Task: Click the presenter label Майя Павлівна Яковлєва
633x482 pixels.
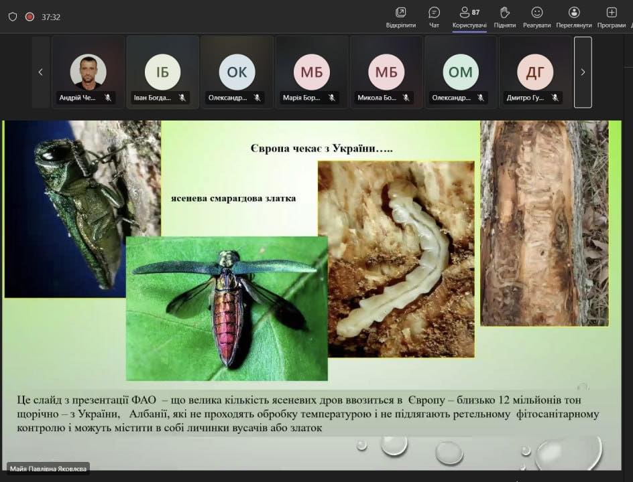Action: 48,469
